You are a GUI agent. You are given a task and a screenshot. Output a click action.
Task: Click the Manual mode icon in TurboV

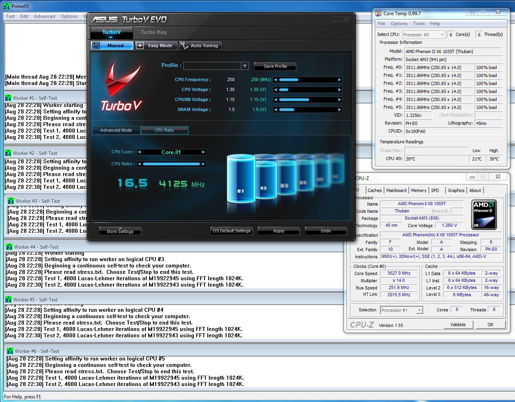point(96,46)
